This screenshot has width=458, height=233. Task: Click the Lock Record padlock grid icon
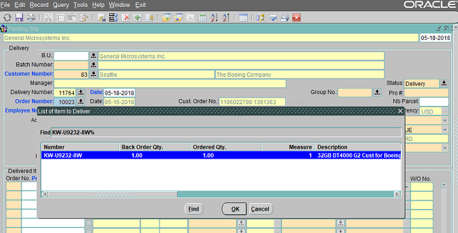point(149,18)
